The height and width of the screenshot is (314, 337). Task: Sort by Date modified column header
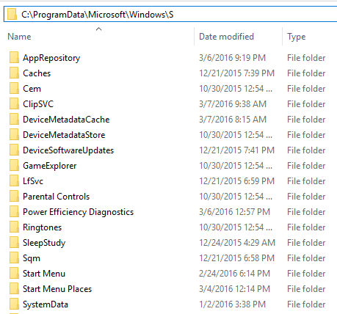click(226, 37)
